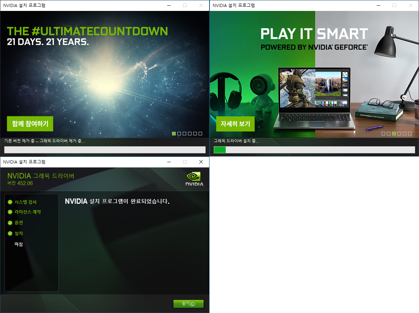Click the empty progress bar in the driver removal window

(x=105, y=150)
